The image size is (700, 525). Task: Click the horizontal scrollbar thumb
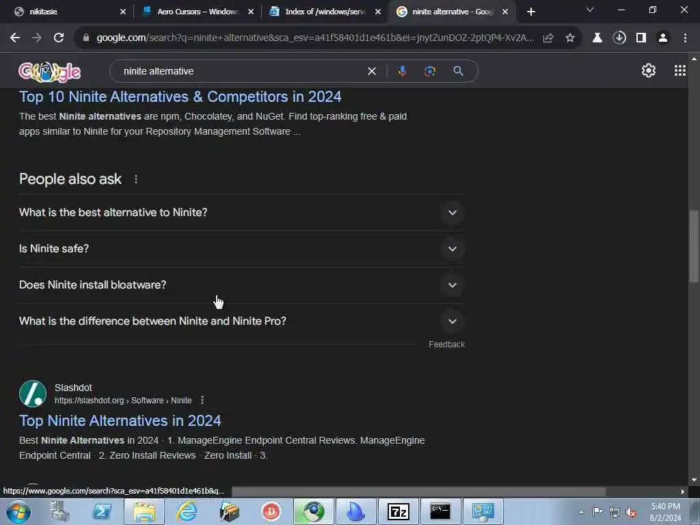[419, 492]
